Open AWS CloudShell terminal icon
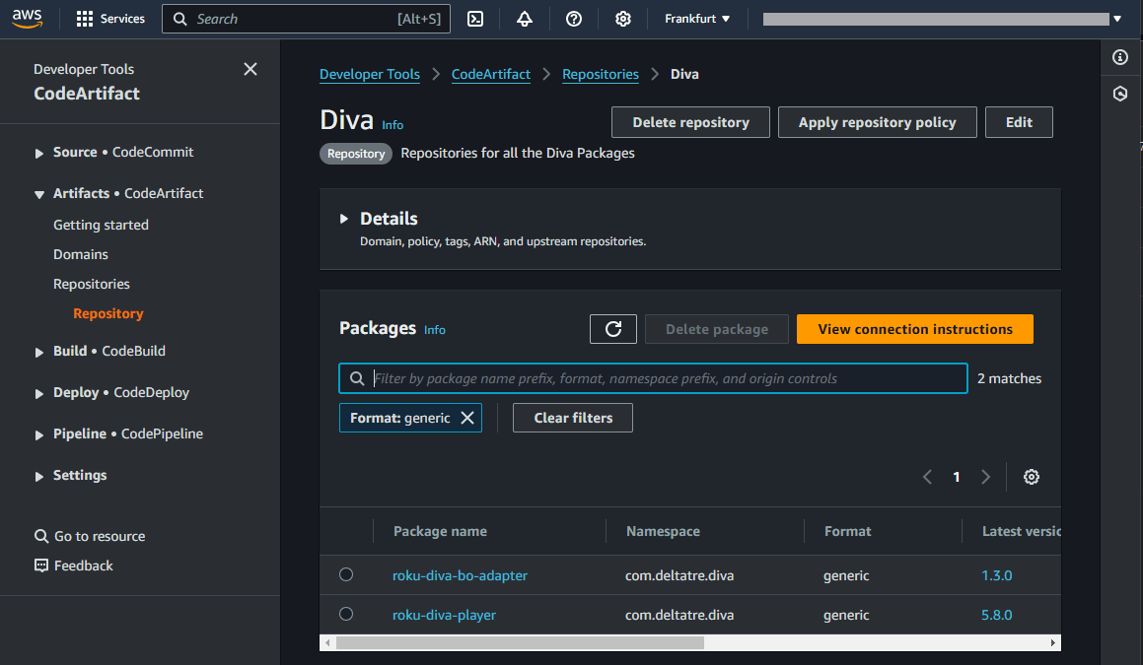 [475, 19]
